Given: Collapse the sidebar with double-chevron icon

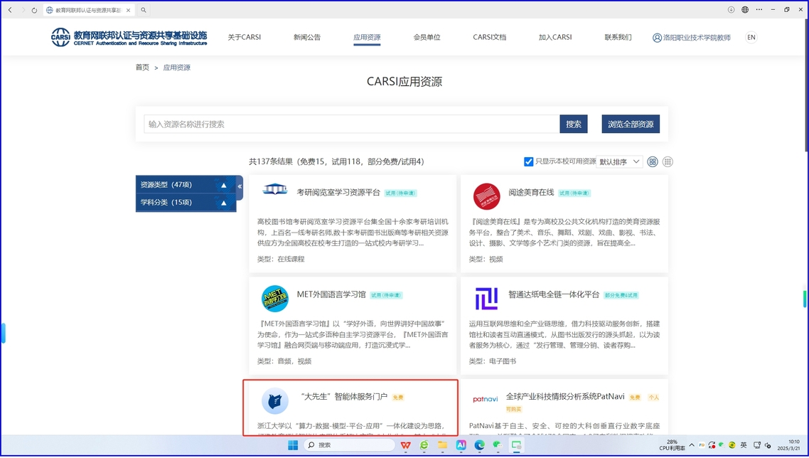Looking at the screenshot, I should (240, 186).
